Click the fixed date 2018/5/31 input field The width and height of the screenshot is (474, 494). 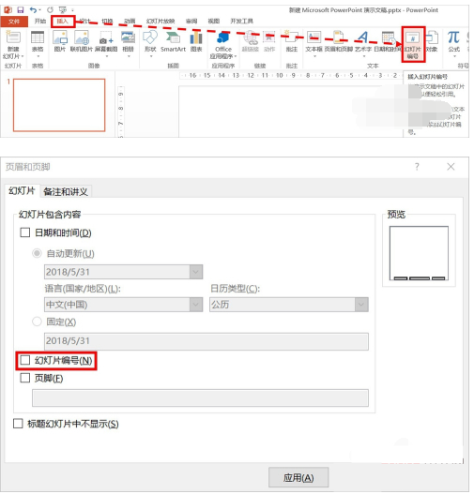point(206,341)
